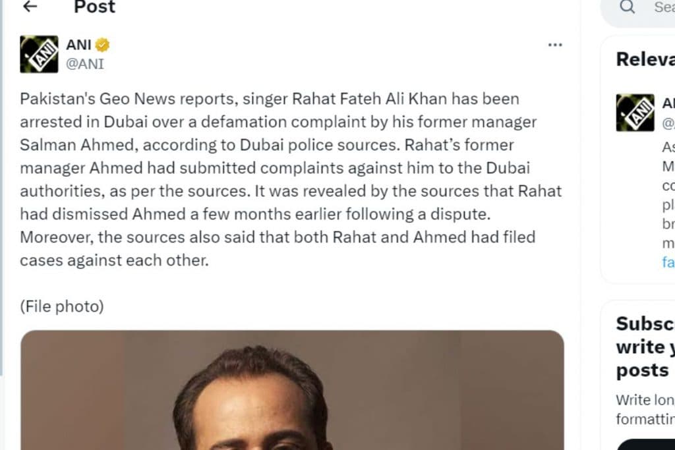Click the "(File photo)" caption text

62,306
